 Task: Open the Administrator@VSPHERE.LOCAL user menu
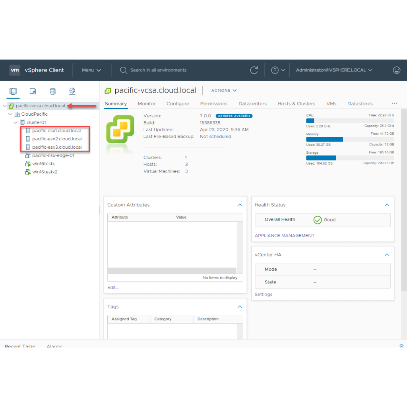(334, 70)
